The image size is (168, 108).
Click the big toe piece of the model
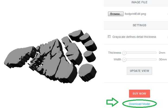pos(88,72)
